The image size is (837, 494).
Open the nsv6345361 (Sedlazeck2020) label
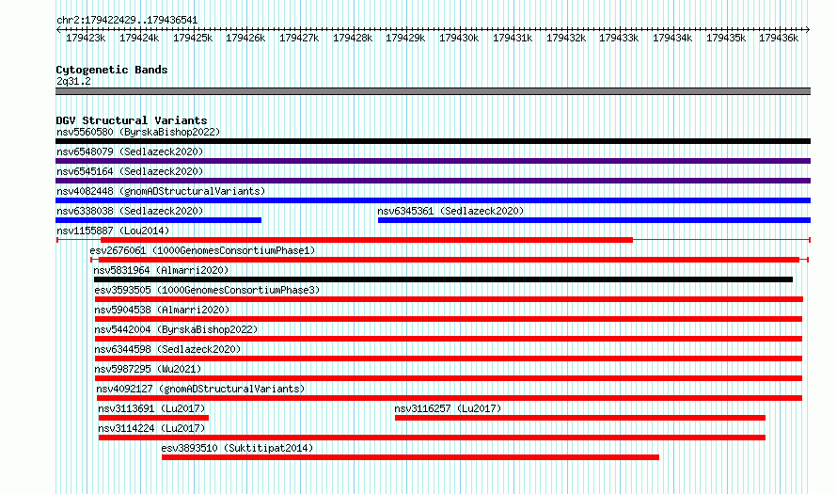(x=450, y=211)
